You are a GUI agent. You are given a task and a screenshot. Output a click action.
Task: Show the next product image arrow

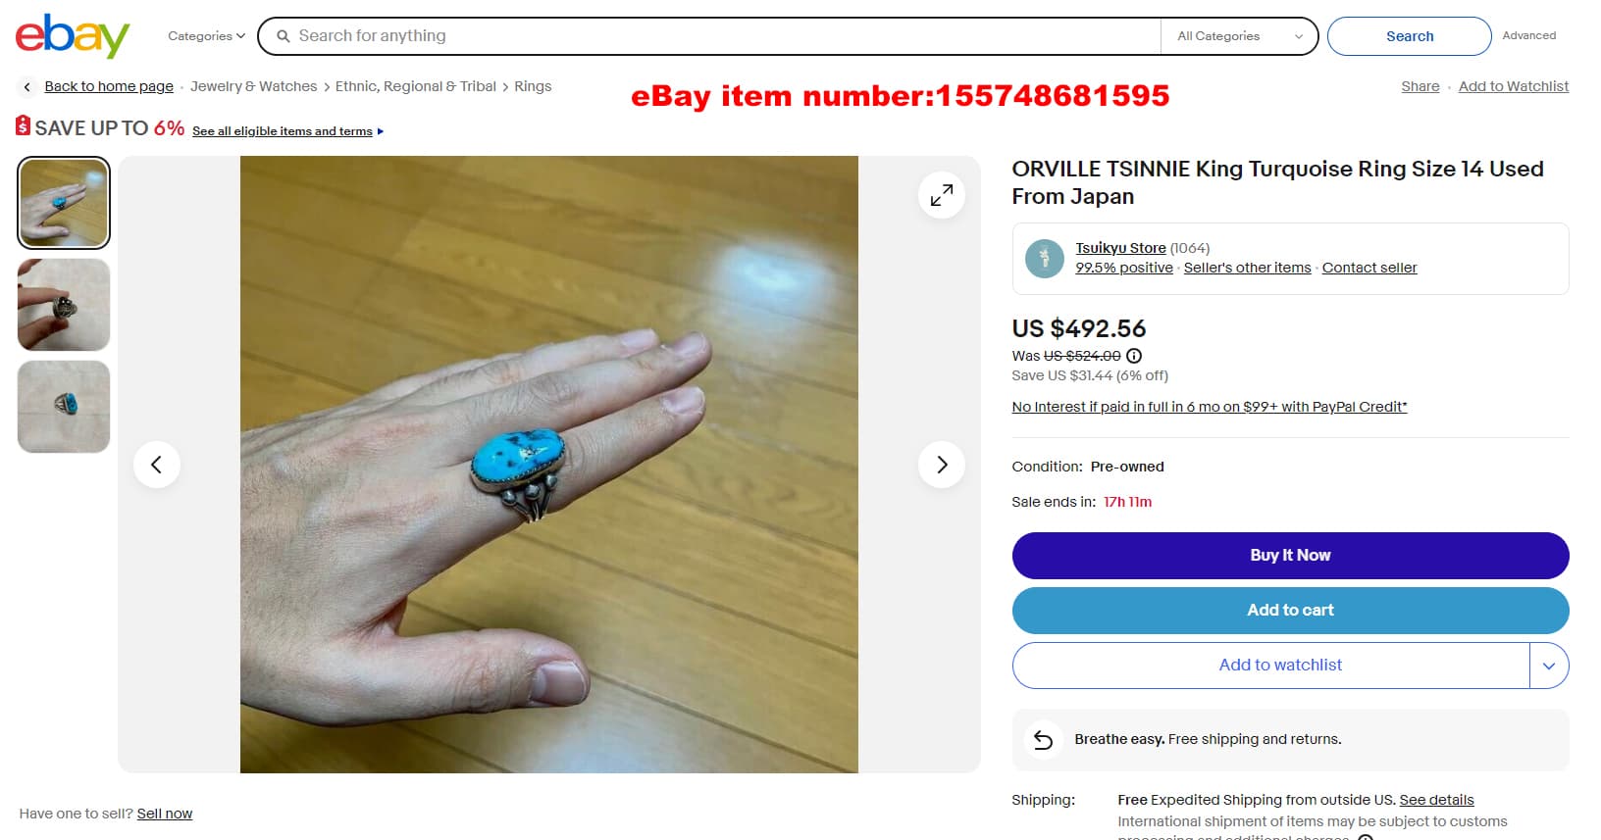[942, 465]
